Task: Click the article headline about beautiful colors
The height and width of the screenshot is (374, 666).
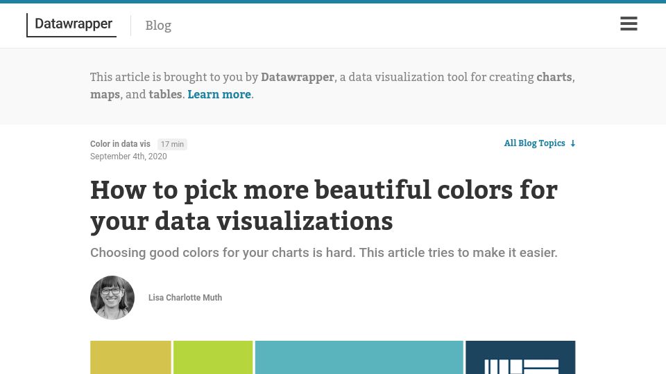Action: 324,206
